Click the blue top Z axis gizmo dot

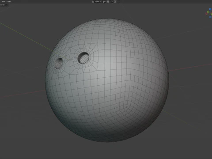point(210,9)
